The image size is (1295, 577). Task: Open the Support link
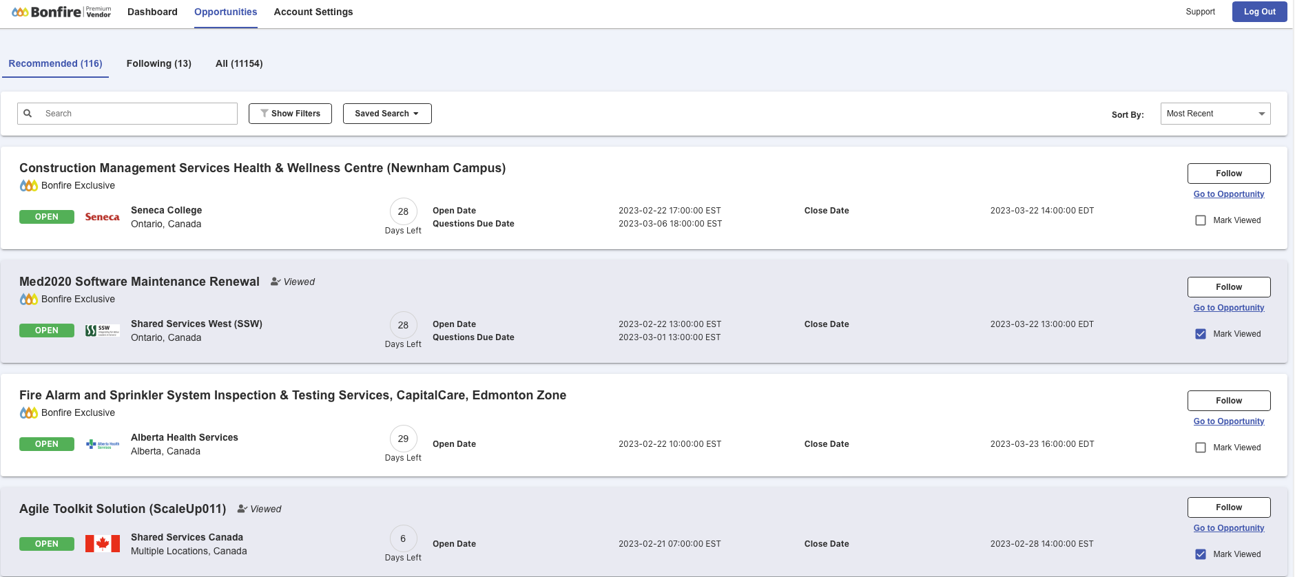[1200, 12]
